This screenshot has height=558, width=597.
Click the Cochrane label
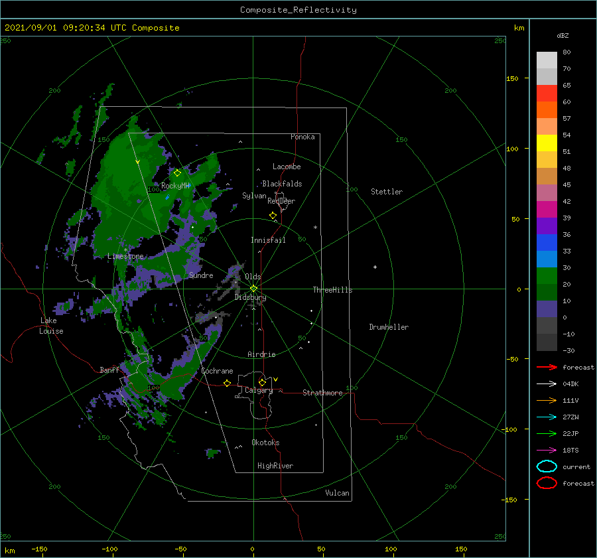pyautogui.click(x=217, y=371)
